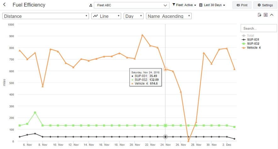Click the calendar icon next to Last 30 Days
This screenshot has width=278, height=149.
201,5
